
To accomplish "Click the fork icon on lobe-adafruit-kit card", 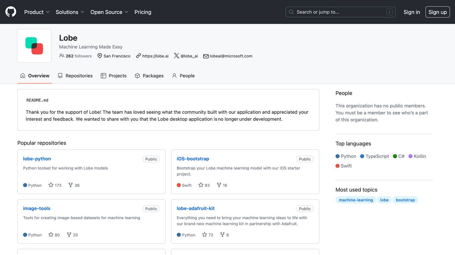I will coord(222,235).
